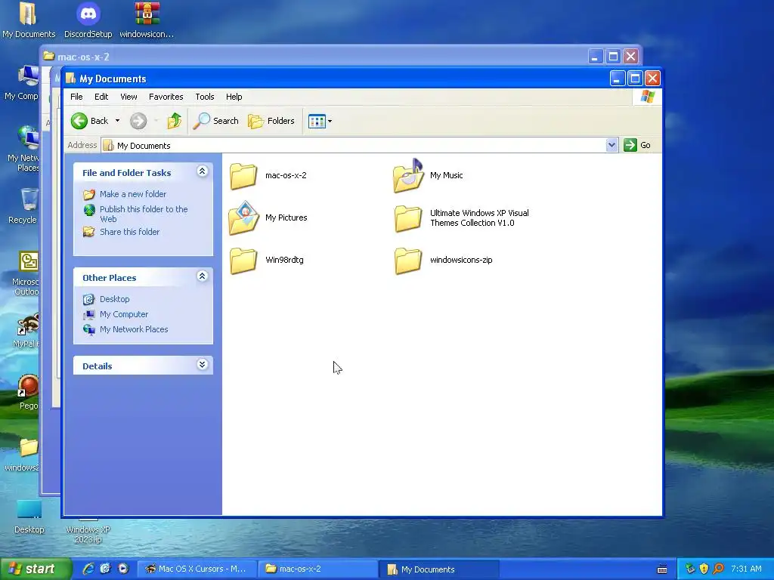Open the Search pane
The image size is (774, 580).
pyautogui.click(x=216, y=121)
